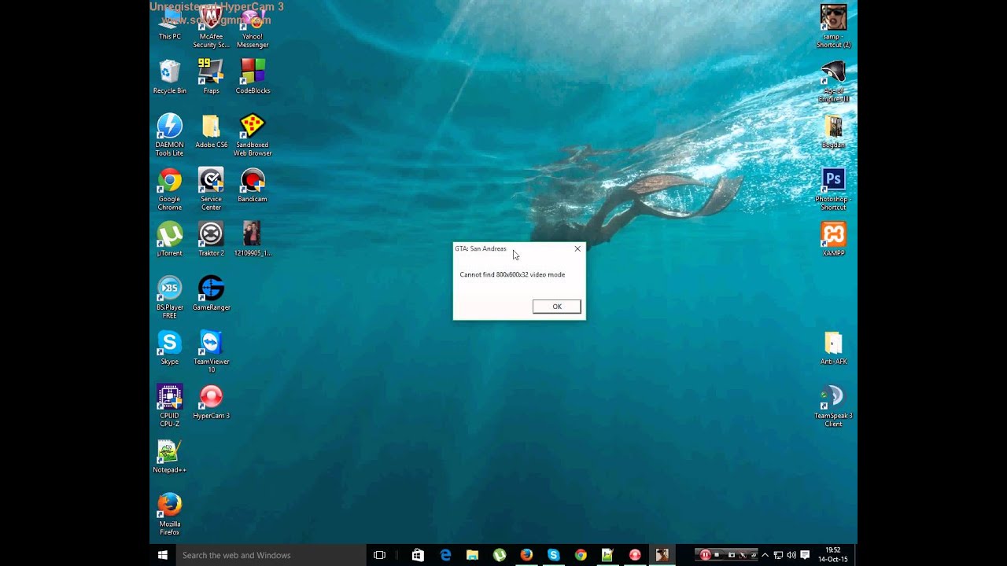Image resolution: width=1007 pixels, height=566 pixels.
Task: Select the CodeBlocks shortcut
Action: pyautogui.click(x=253, y=77)
